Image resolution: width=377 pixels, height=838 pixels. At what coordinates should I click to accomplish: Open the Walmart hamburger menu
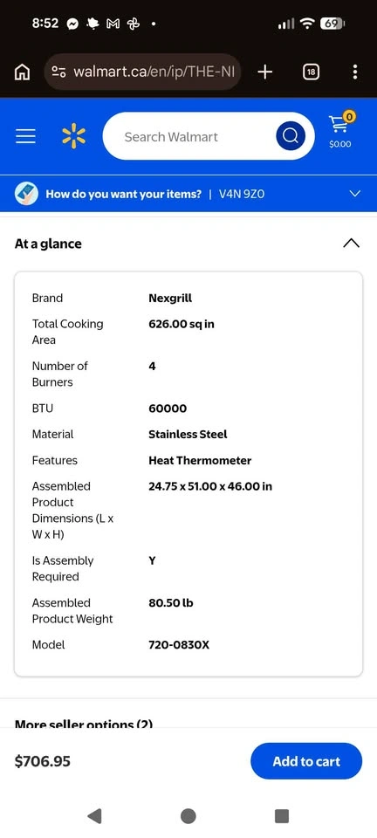tap(25, 136)
